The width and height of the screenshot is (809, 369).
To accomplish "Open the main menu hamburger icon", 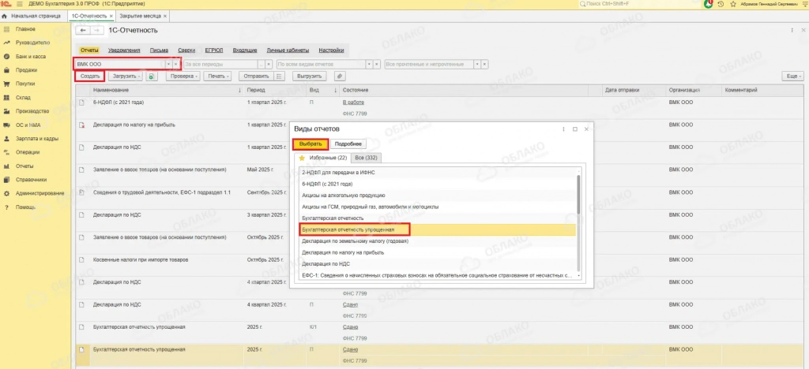I will click(20, 4).
